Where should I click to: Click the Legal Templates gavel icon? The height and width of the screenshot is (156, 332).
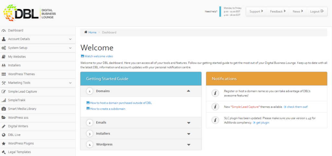click(4, 152)
